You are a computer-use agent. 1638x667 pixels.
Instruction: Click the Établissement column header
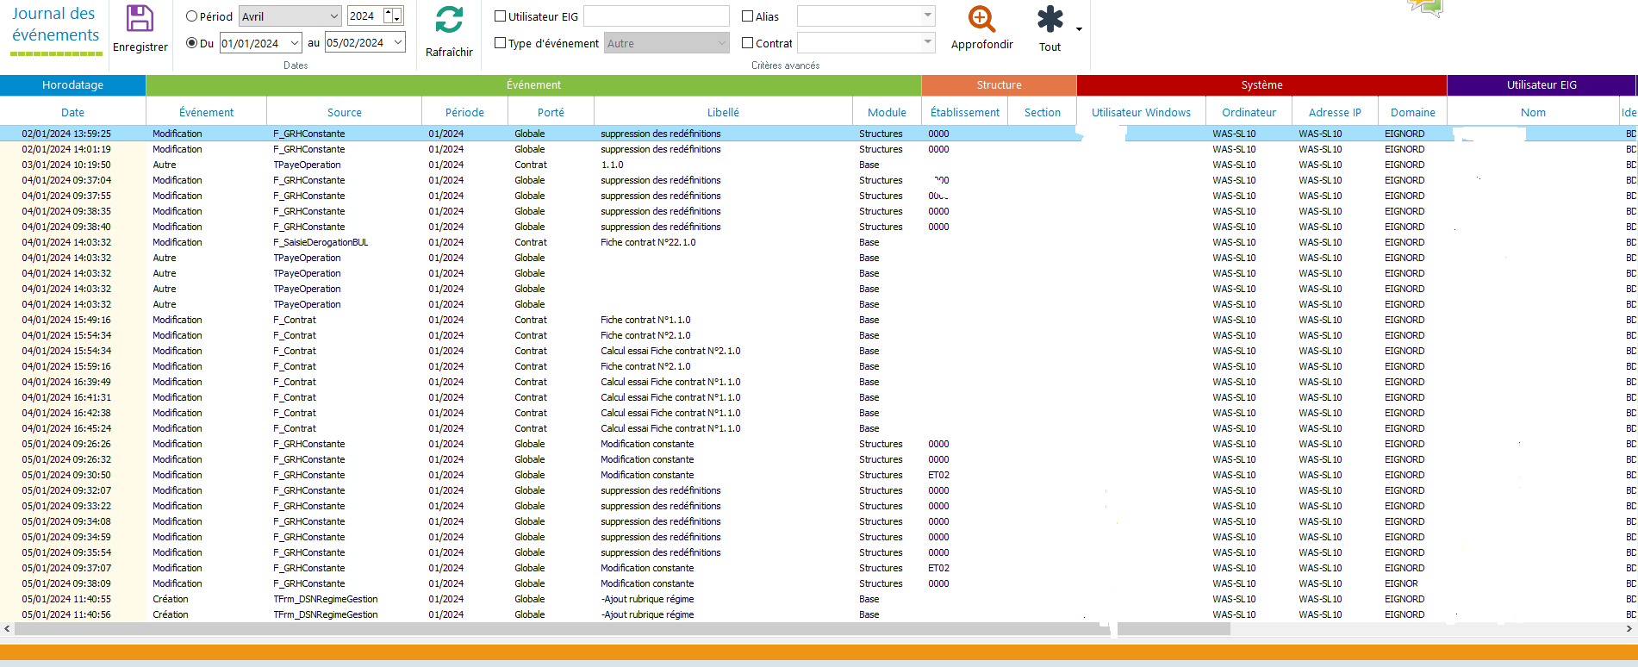click(x=964, y=112)
